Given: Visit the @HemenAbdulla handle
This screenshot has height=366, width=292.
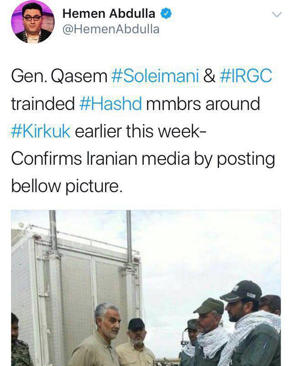Looking at the screenshot, I should pos(111,29).
